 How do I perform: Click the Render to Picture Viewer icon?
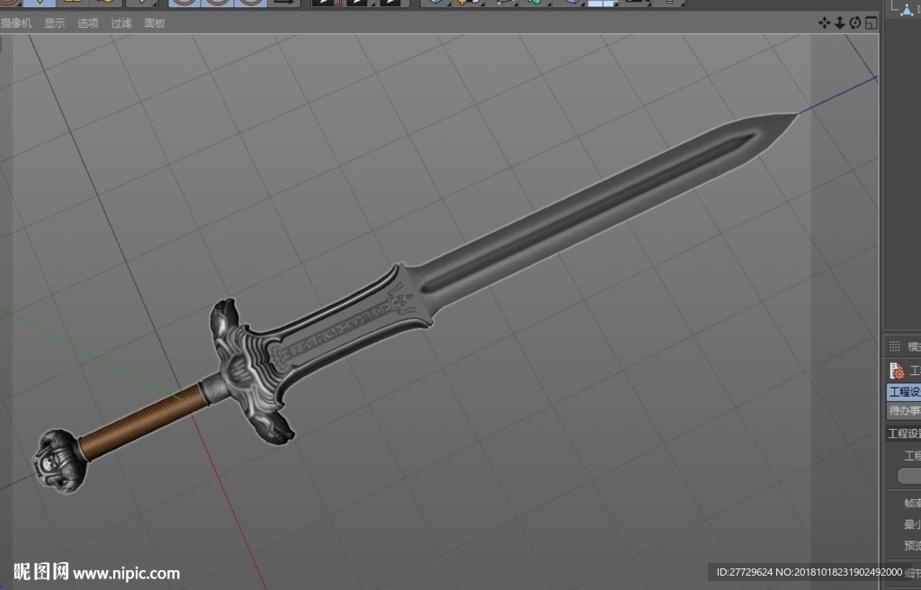coord(358,3)
